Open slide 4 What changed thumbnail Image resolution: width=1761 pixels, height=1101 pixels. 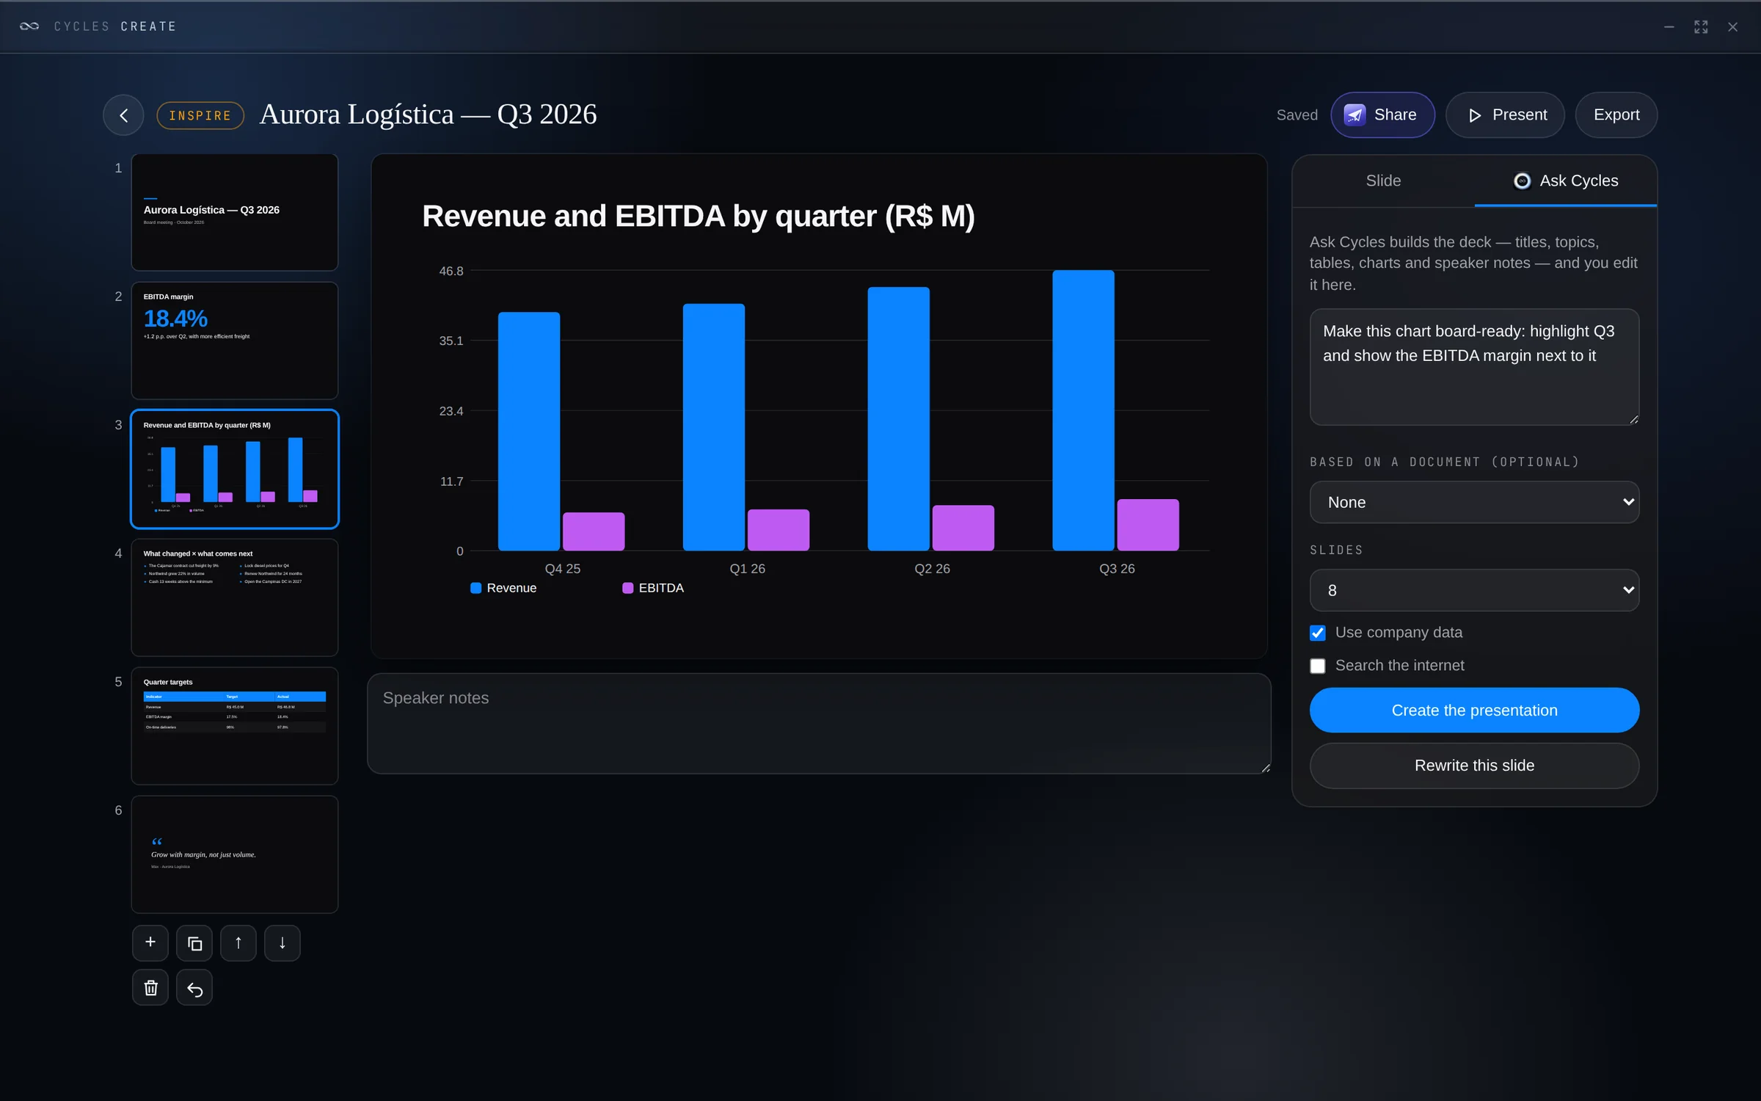pyautogui.click(x=235, y=597)
